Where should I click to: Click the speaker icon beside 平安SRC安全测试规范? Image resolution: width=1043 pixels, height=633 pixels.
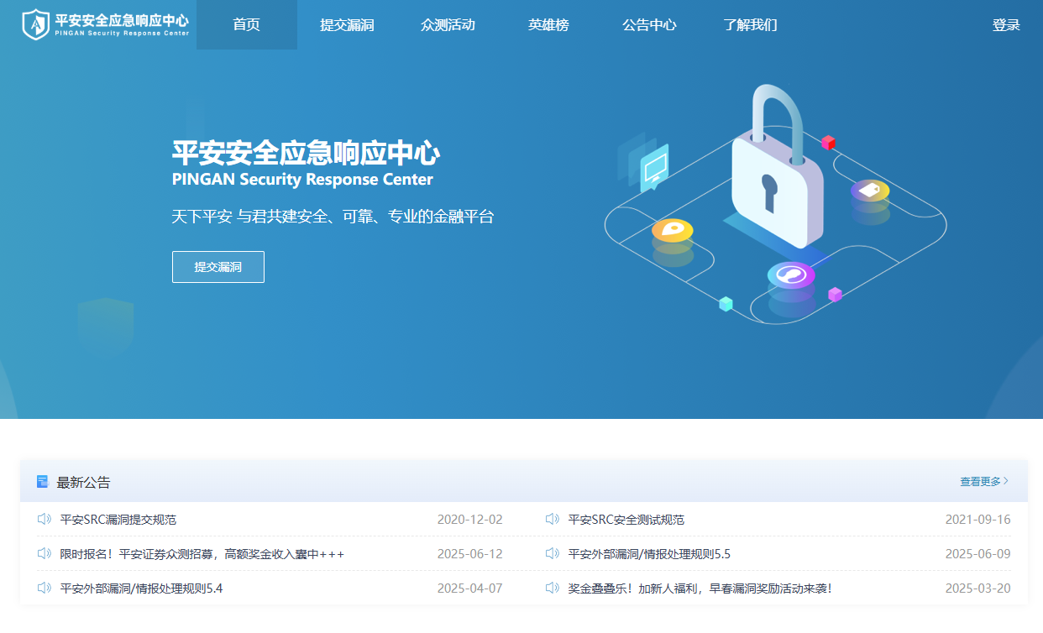[x=552, y=520]
